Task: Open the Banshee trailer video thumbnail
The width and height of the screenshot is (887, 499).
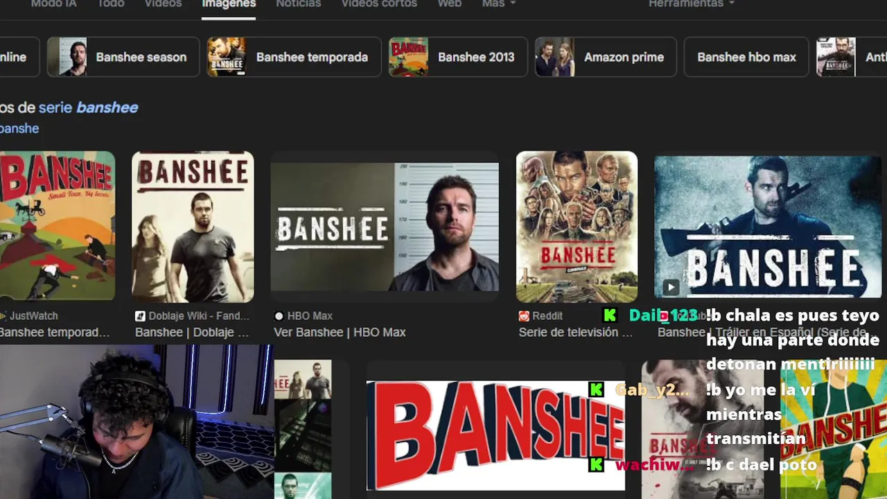Action: tap(768, 227)
